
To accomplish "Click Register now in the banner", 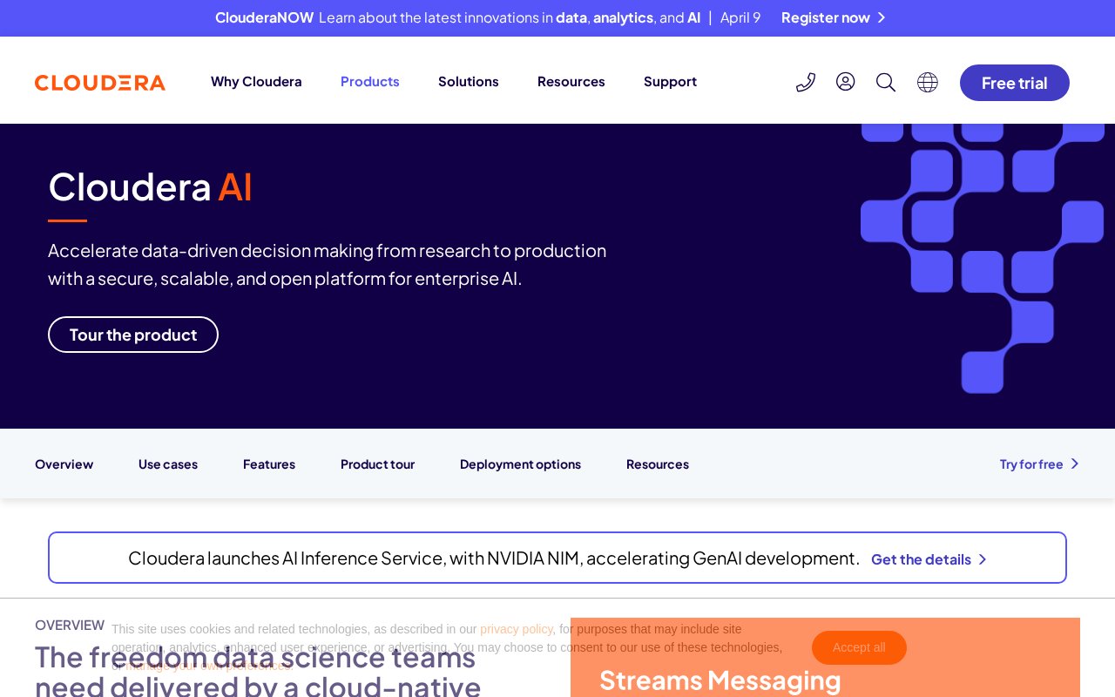I will (x=826, y=17).
